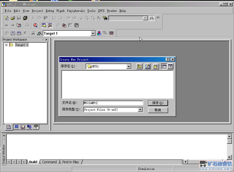Click output window scroll up arrow
Image resolution: width=234 pixels, height=172 pixels.
(x=229, y=136)
